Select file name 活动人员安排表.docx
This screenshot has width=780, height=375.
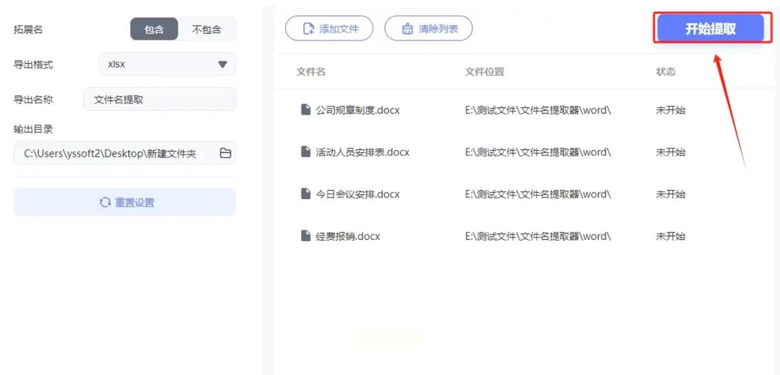point(362,152)
